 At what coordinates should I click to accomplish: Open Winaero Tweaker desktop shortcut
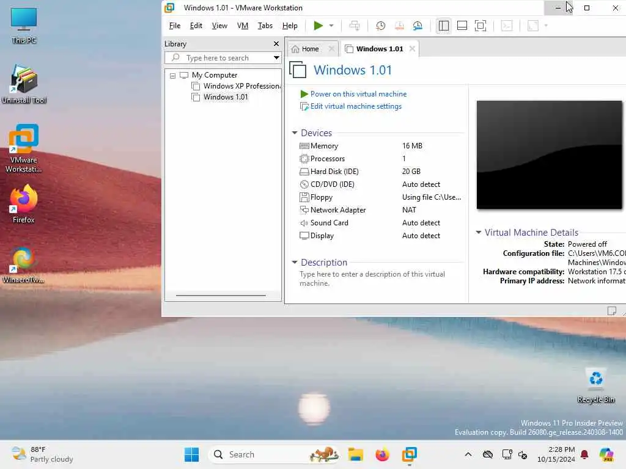(24, 264)
